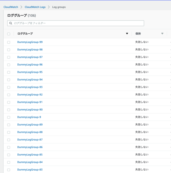Click the search magnifier icon in filter box
The image size is (171, 173).
[11, 23]
